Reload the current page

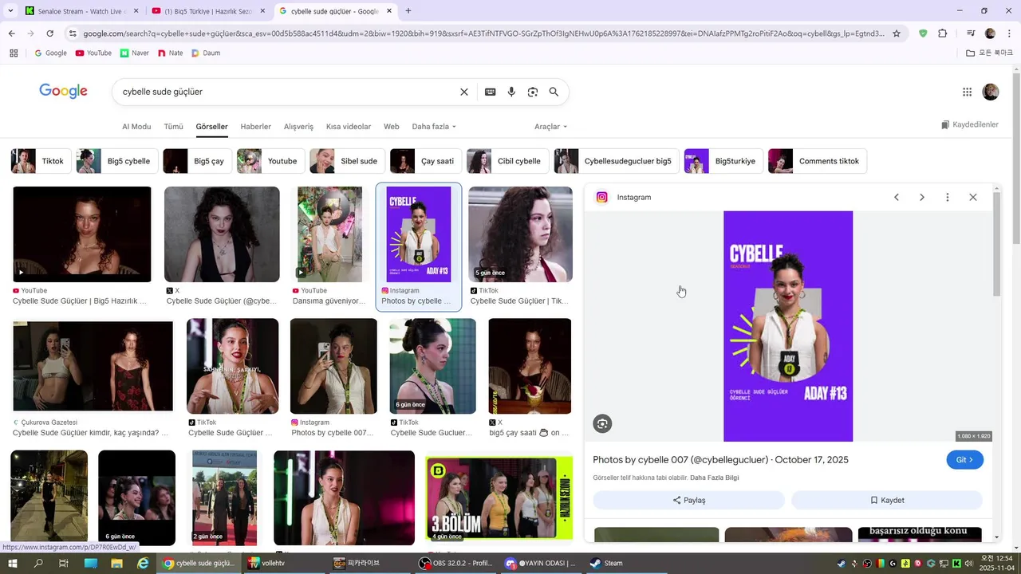pos(49,33)
